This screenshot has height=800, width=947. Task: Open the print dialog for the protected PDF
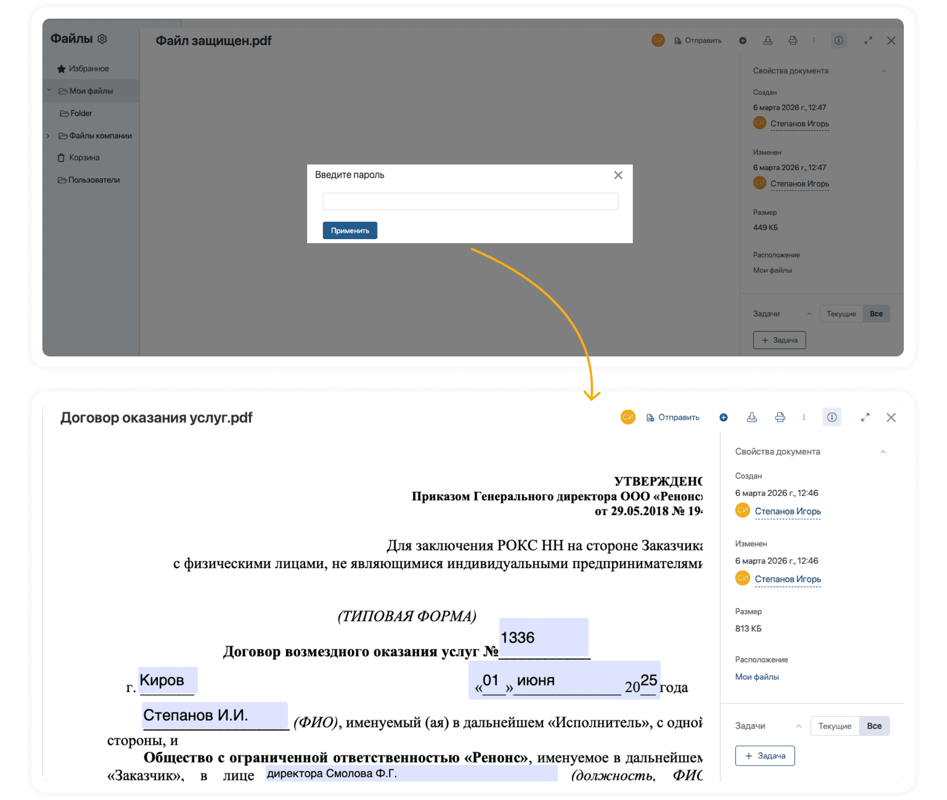793,41
